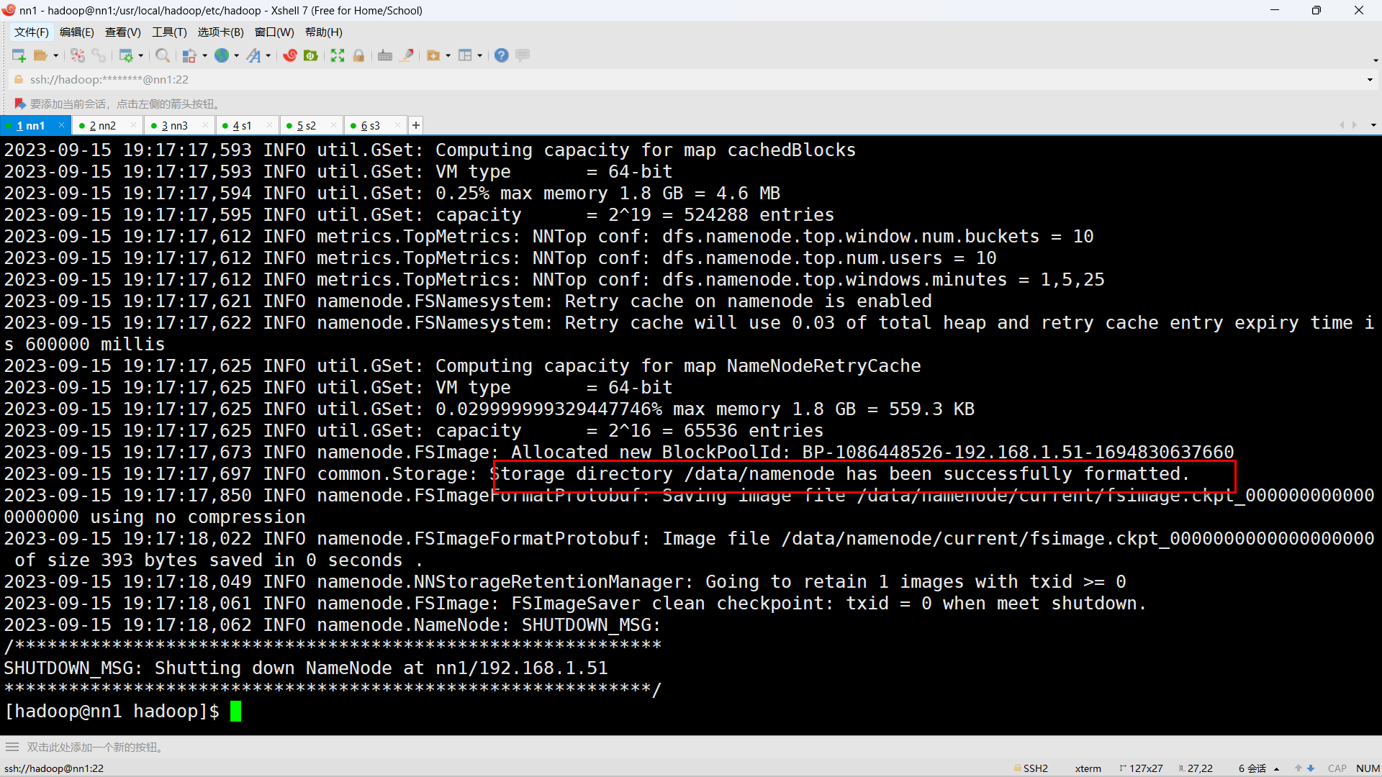Image resolution: width=1382 pixels, height=777 pixels.
Task: Click the highlighter pen toolbar icon
Action: click(407, 55)
